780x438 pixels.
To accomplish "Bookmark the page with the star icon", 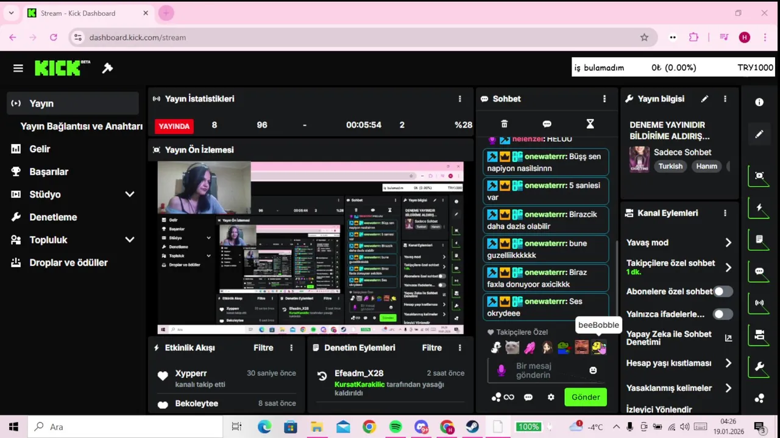I will (x=644, y=37).
